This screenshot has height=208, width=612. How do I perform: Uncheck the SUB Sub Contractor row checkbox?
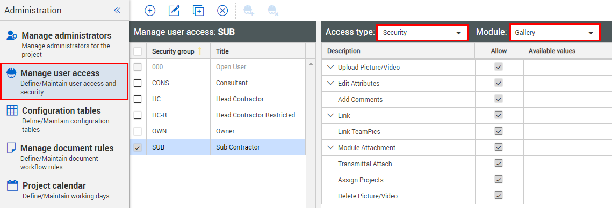[x=138, y=147]
